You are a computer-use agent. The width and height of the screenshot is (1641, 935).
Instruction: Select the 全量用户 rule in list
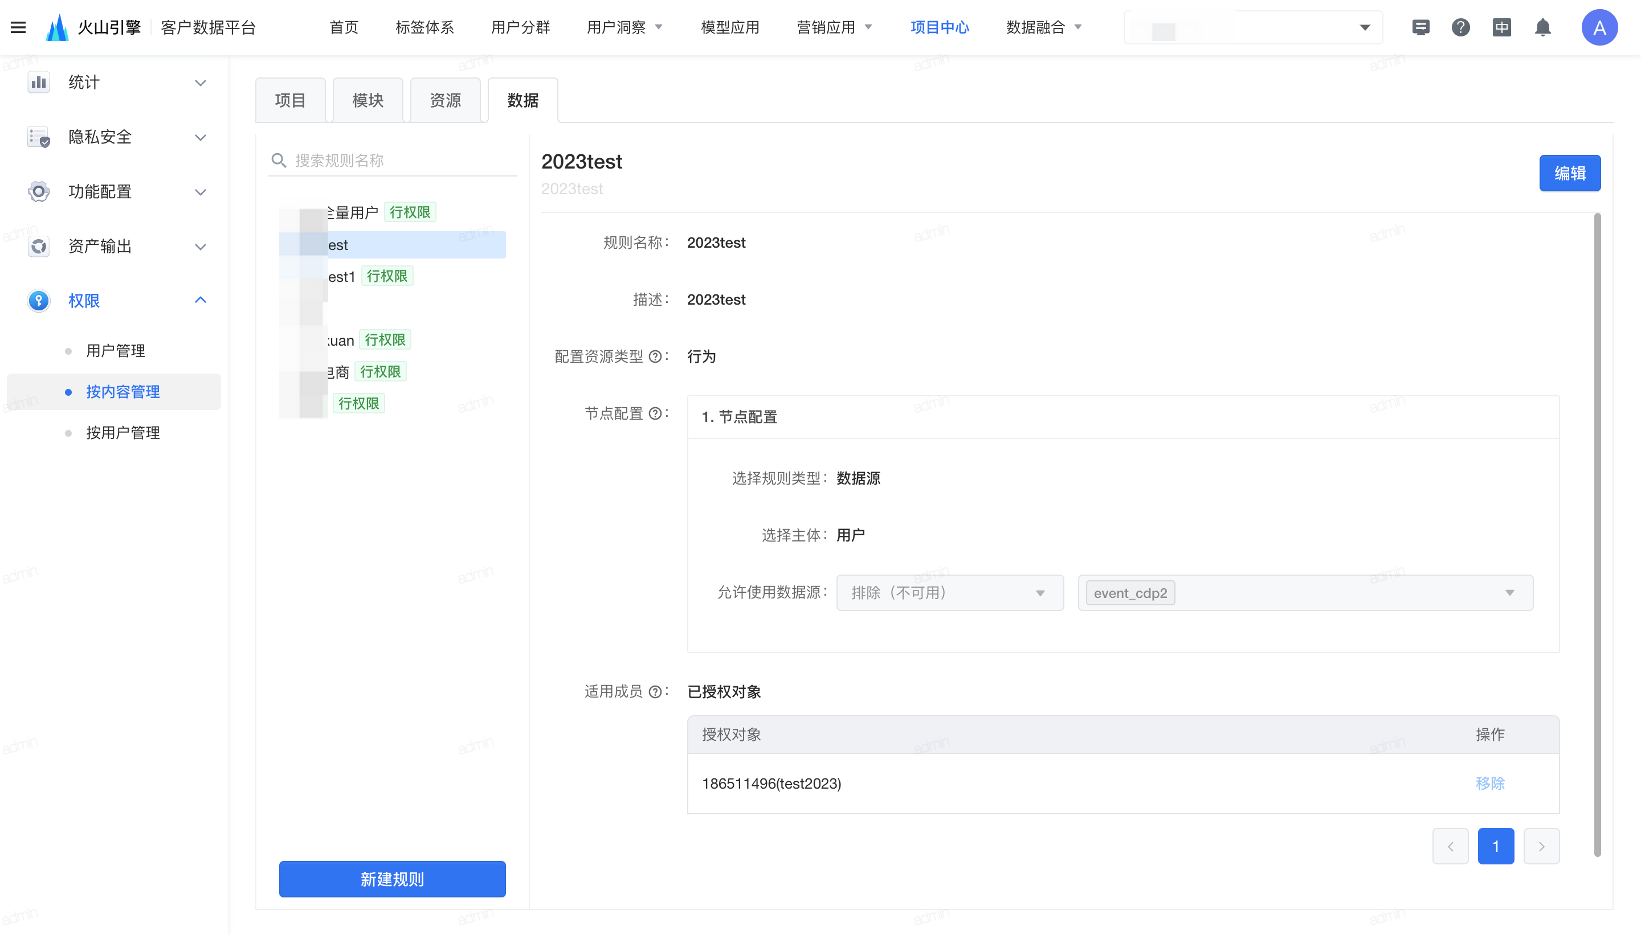pyautogui.click(x=392, y=212)
